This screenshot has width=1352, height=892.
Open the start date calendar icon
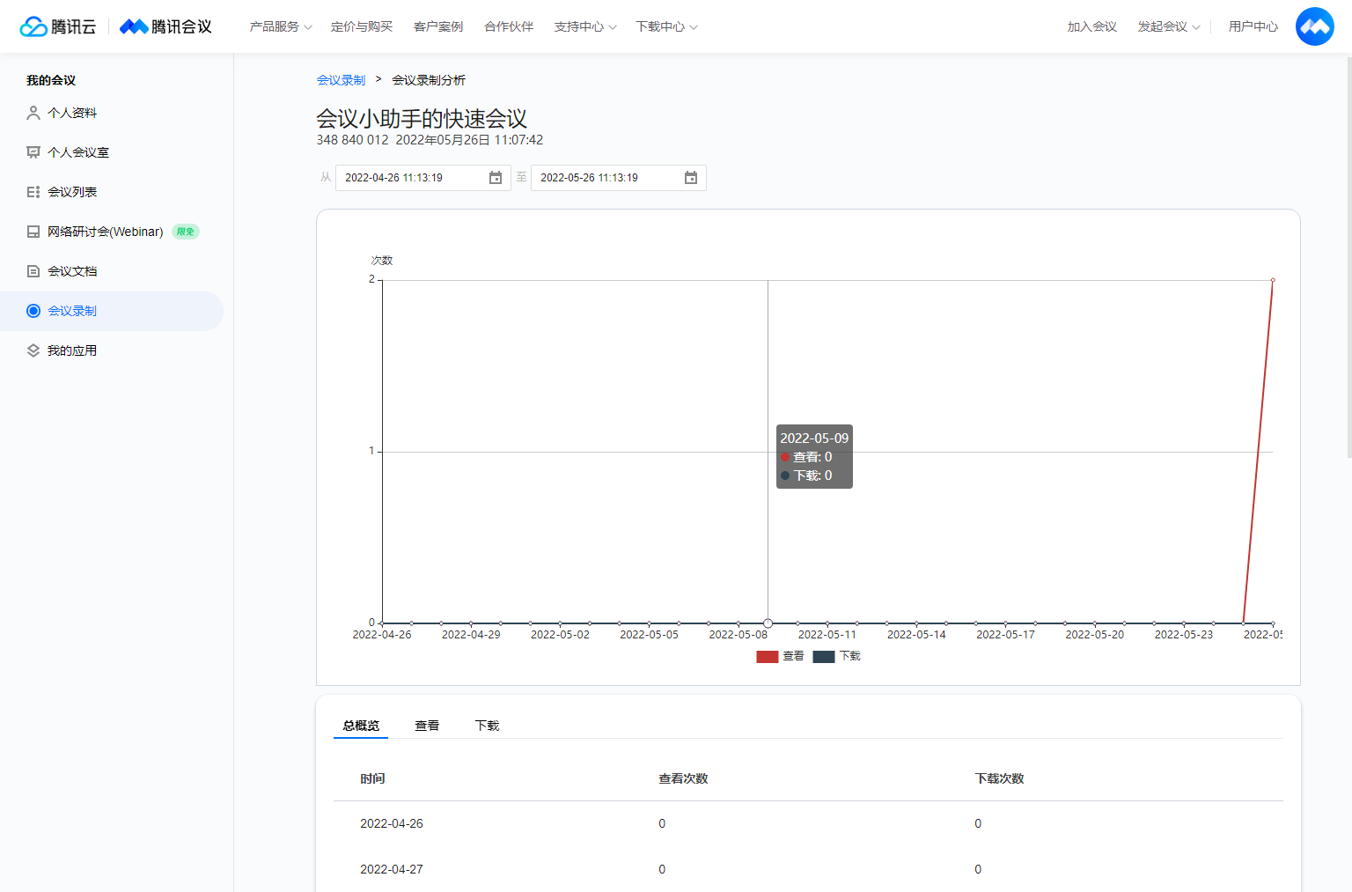click(496, 178)
